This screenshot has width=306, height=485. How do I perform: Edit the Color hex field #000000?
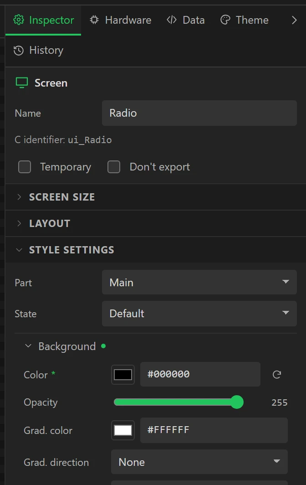(200, 374)
